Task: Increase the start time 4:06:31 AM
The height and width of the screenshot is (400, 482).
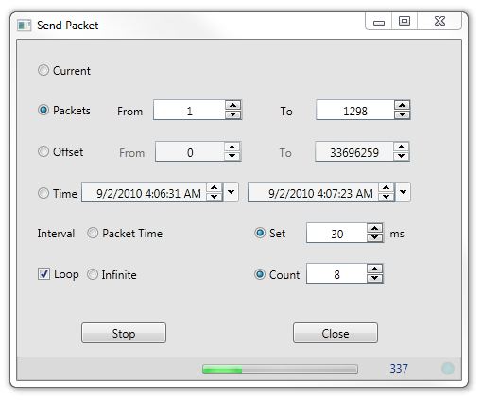Action: (215, 187)
